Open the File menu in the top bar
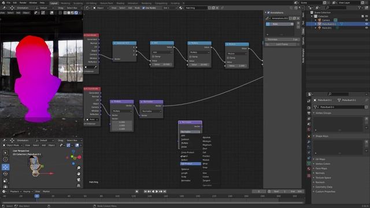370x208 pixels. coord(9,3)
